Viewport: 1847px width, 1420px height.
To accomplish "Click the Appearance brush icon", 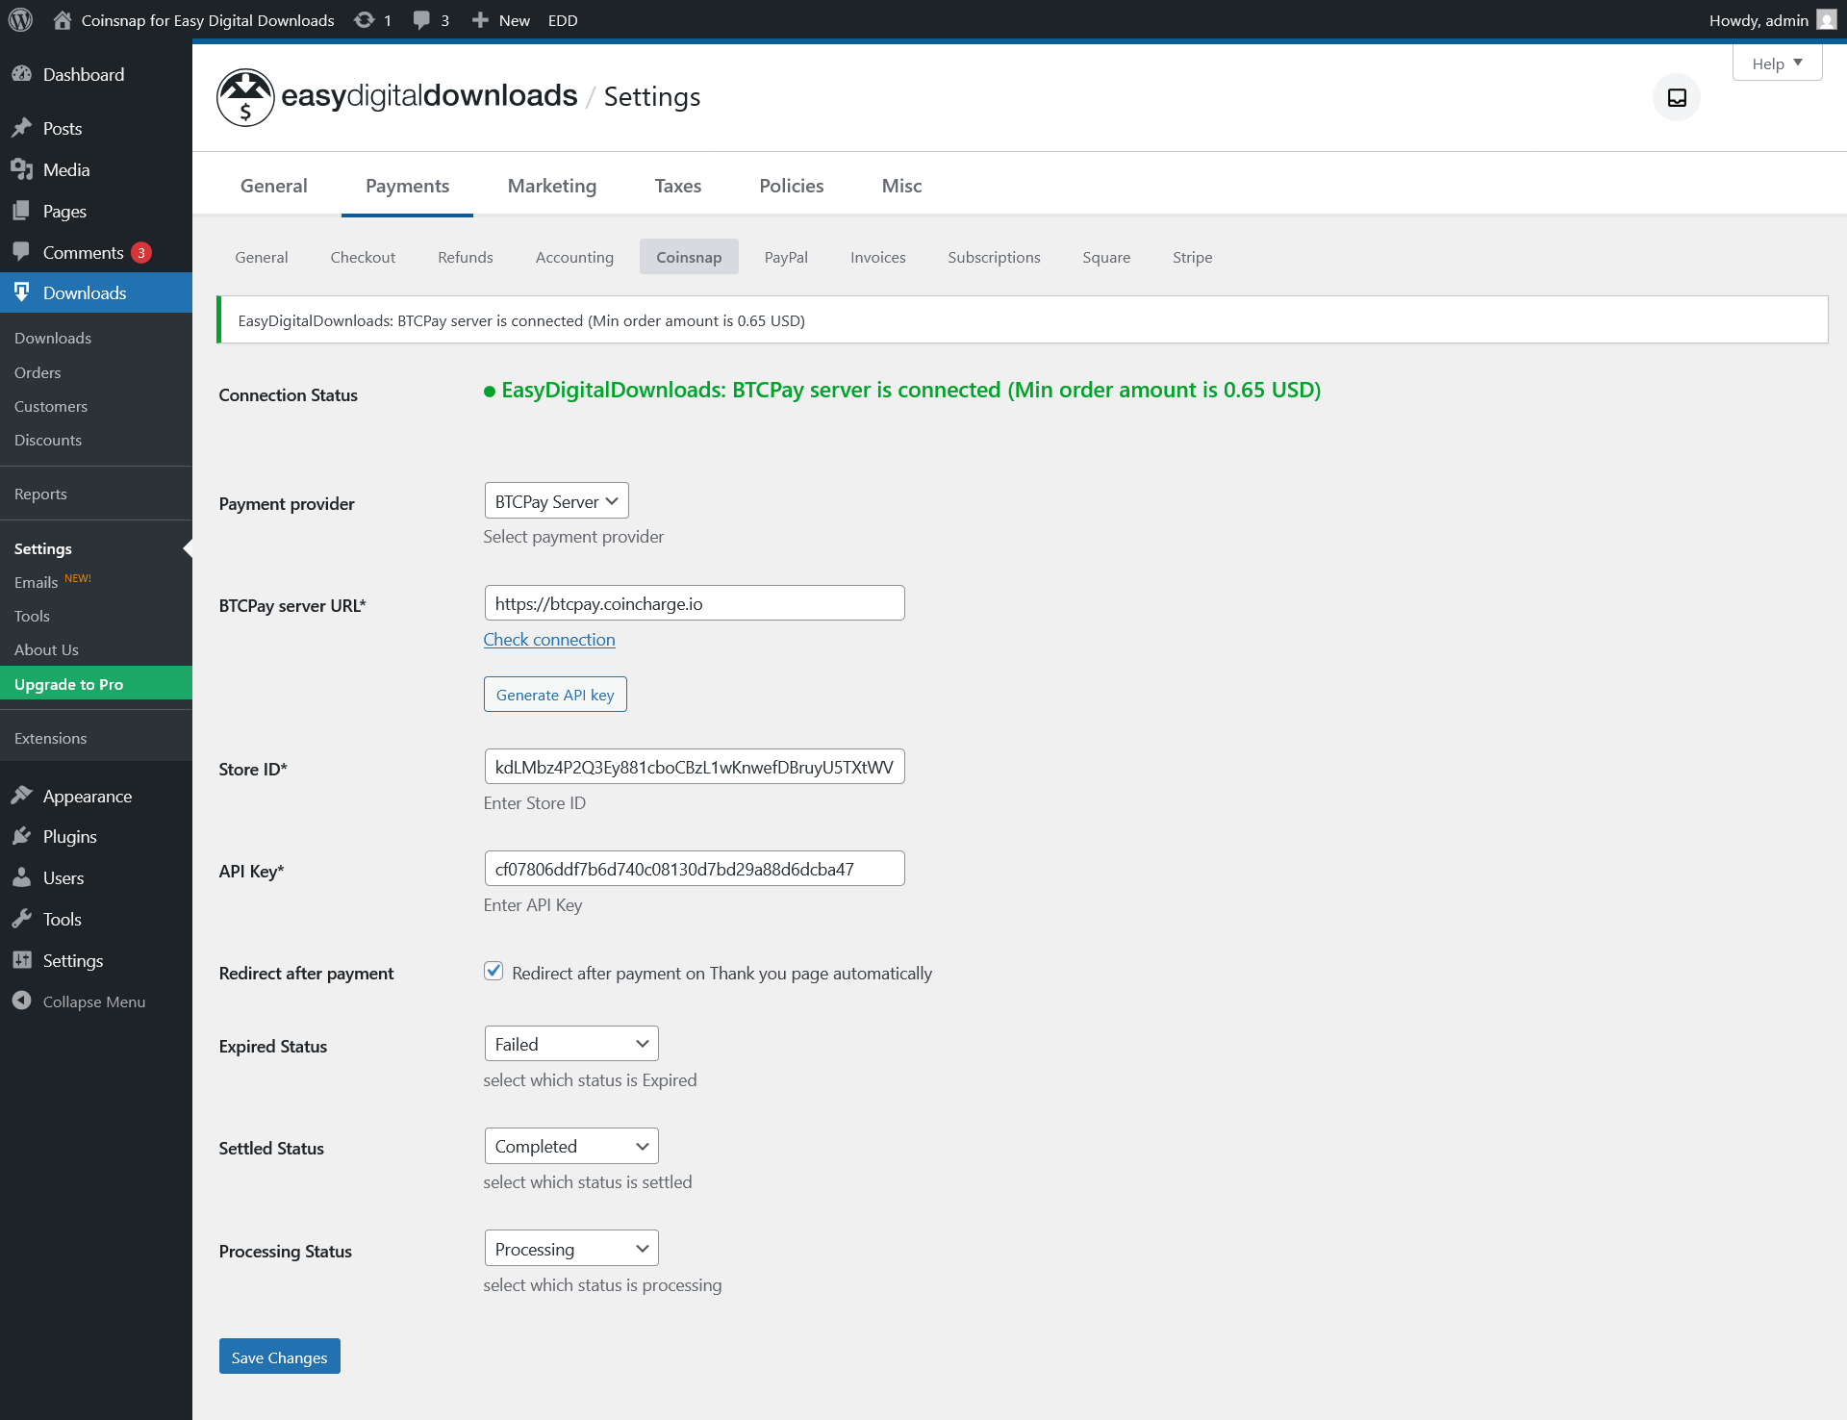I will pyautogui.click(x=22, y=796).
